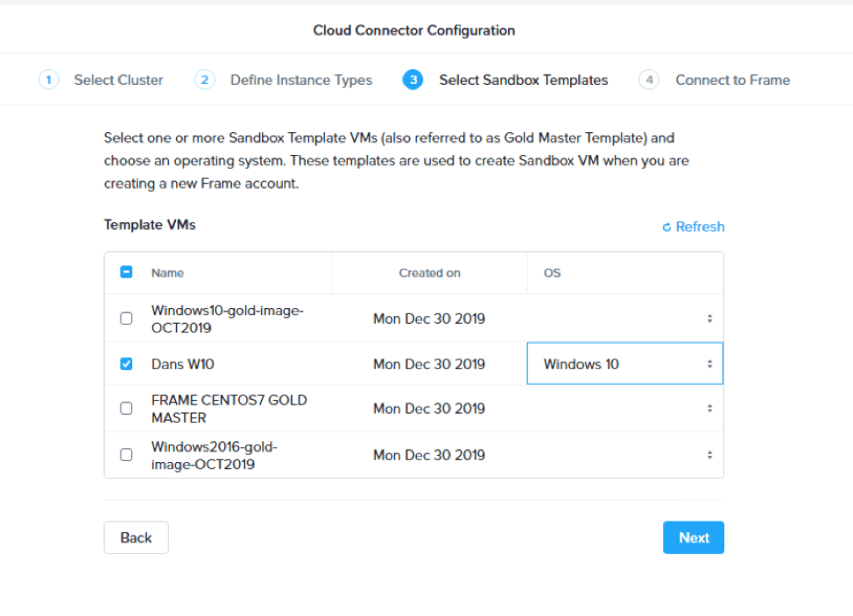The image size is (853, 616).
Task: Click the step 4 circle icon
Action: coord(649,80)
